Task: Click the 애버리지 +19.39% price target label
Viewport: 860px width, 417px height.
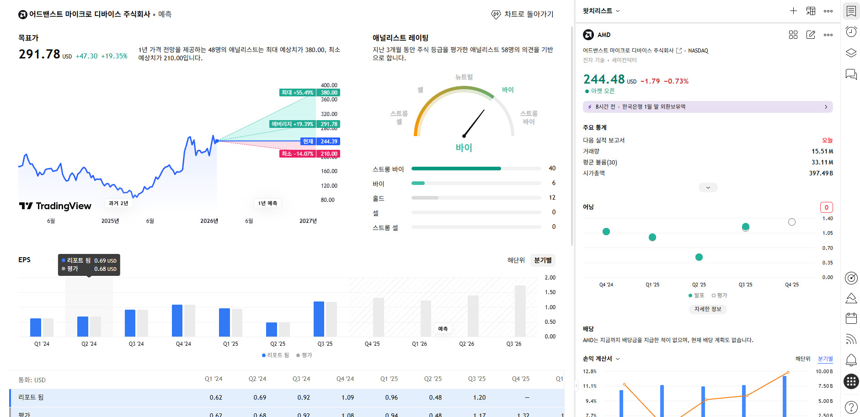Action: click(x=293, y=124)
